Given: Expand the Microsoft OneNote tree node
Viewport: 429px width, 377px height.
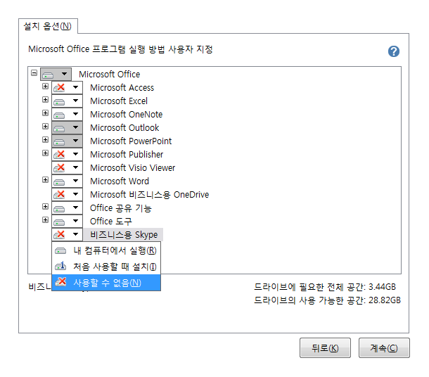Looking at the screenshot, I should [46, 113].
